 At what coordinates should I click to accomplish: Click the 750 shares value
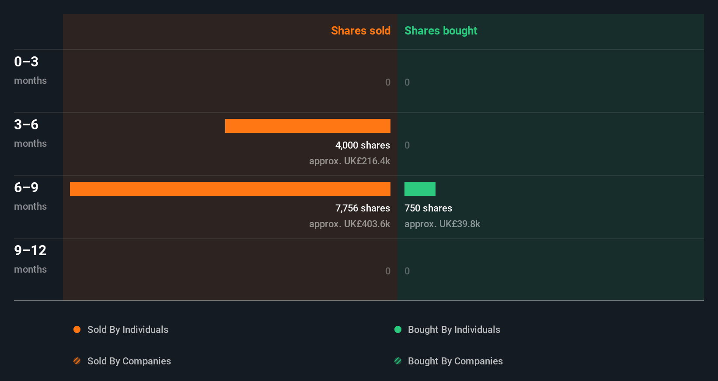click(x=428, y=208)
